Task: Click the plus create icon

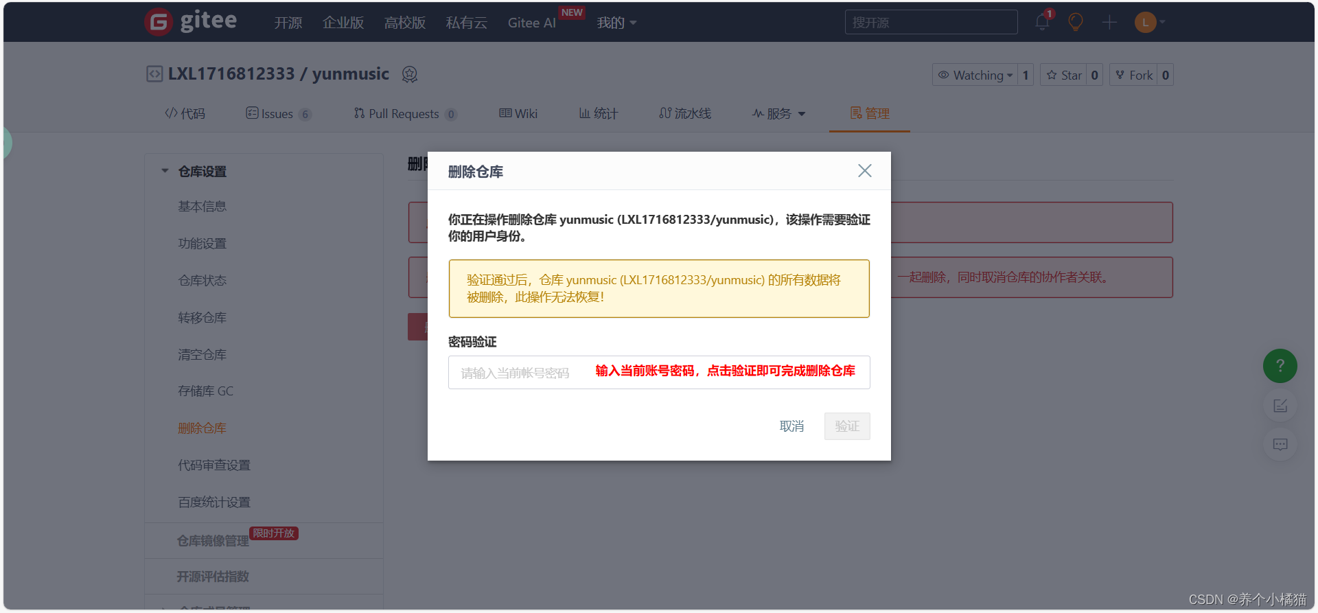Action: 1109,23
